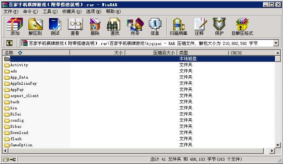283x164 pixels.
Task: Click the archive path text in address bar
Action: point(143,43)
